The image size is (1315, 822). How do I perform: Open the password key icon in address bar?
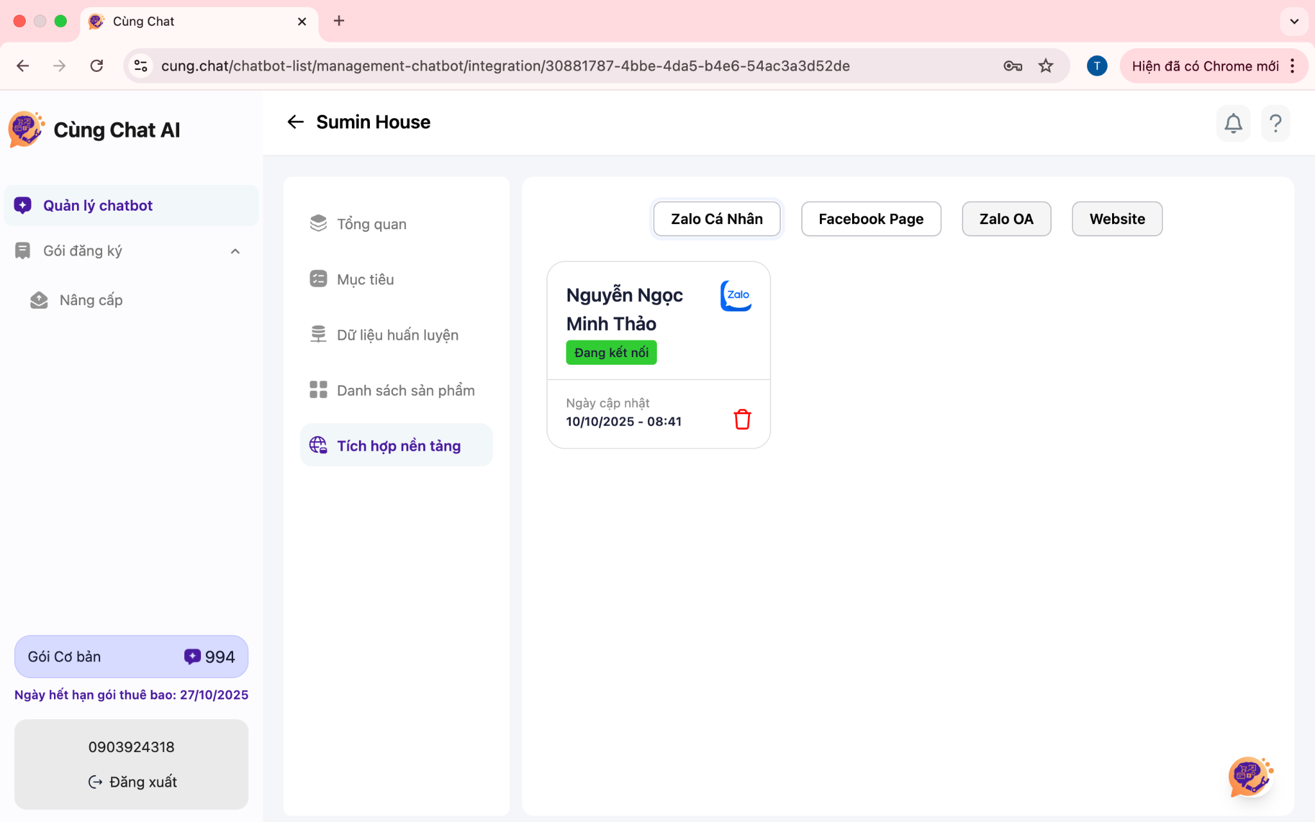click(x=1013, y=66)
